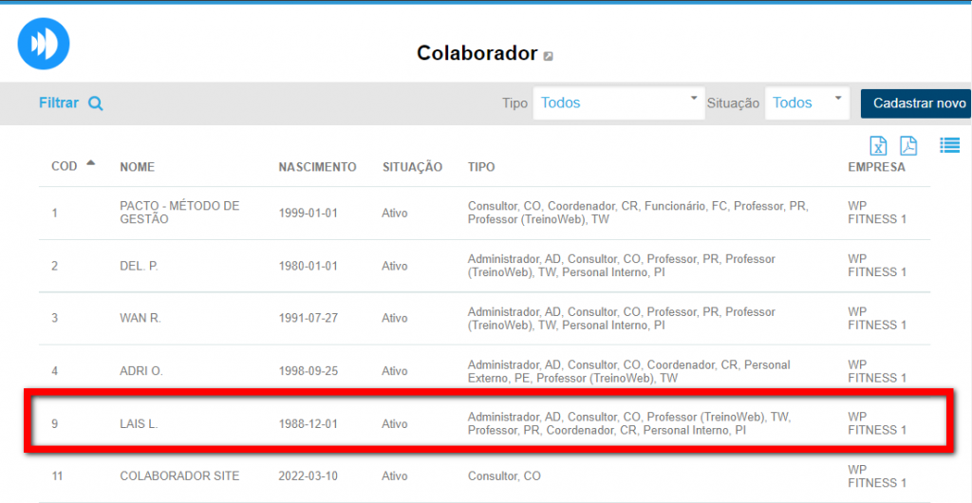Open the list view columns icon
972x503 pixels.
pyautogui.click(x=949, y=145)
